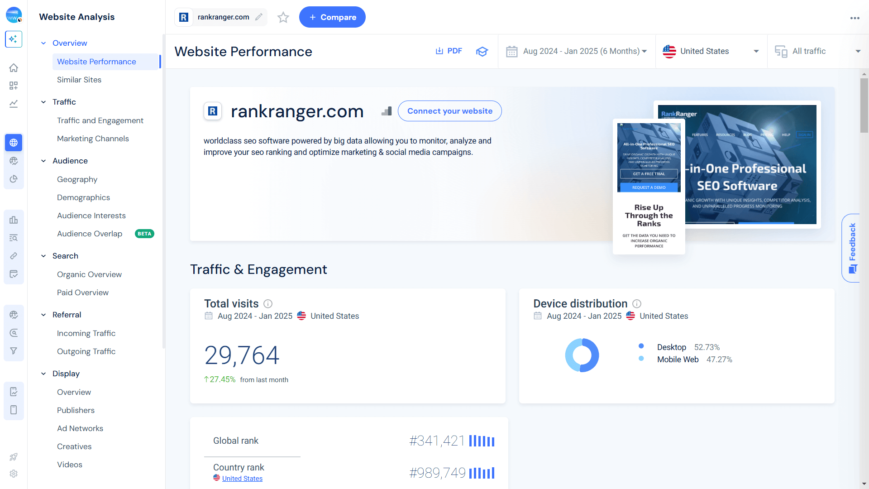869x489 pixels.
Task: Open the mobile phone icon in rail
Action: (x=14, y=410)
